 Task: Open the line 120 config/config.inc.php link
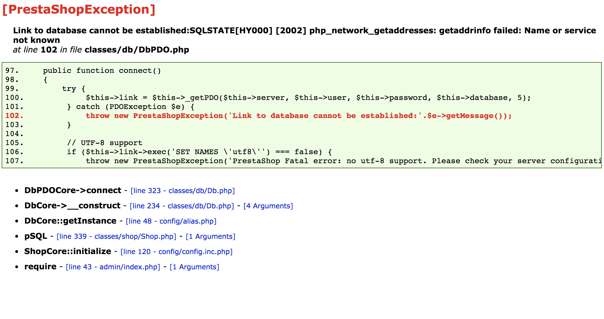pyautogui.click(x=176, y=252)
